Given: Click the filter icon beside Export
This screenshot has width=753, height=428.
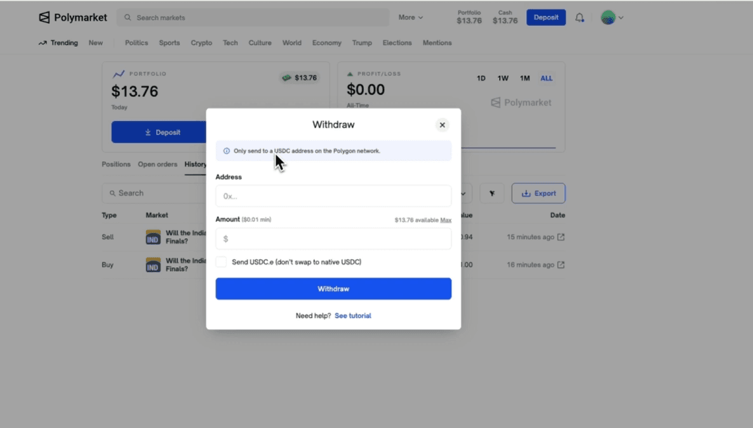Looking at the screenshot, I should (x=492, y=193).
